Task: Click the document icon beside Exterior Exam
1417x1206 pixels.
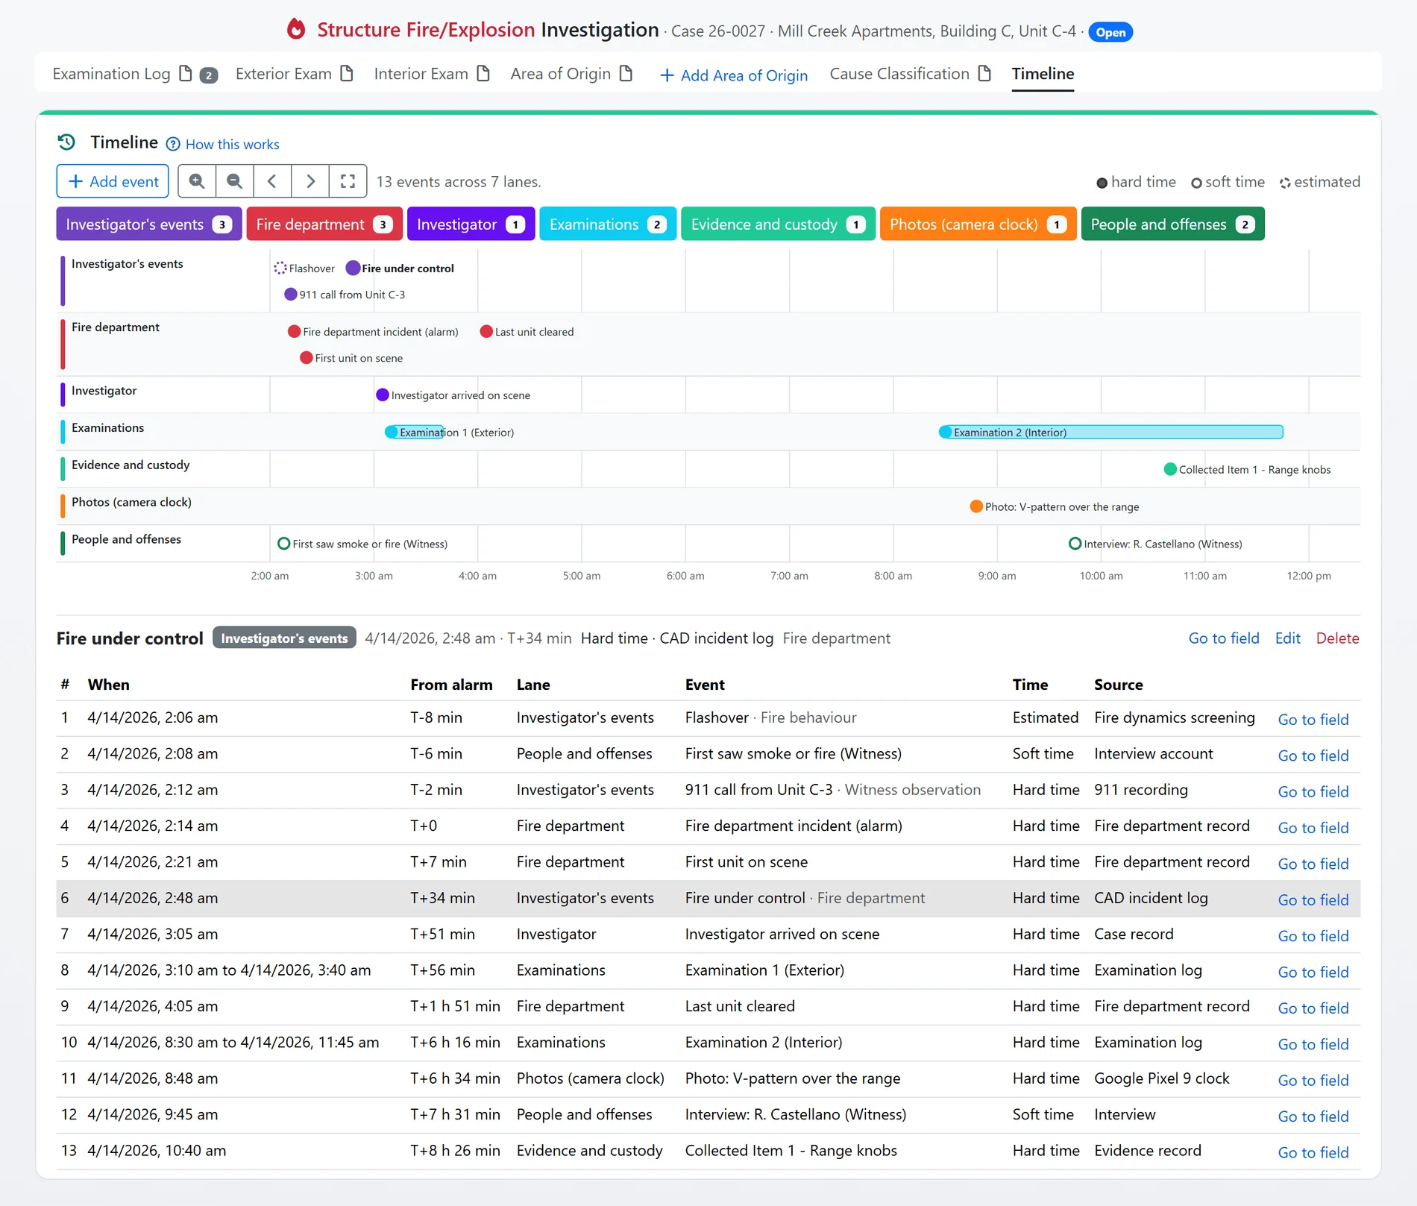Action: [346, 73]
